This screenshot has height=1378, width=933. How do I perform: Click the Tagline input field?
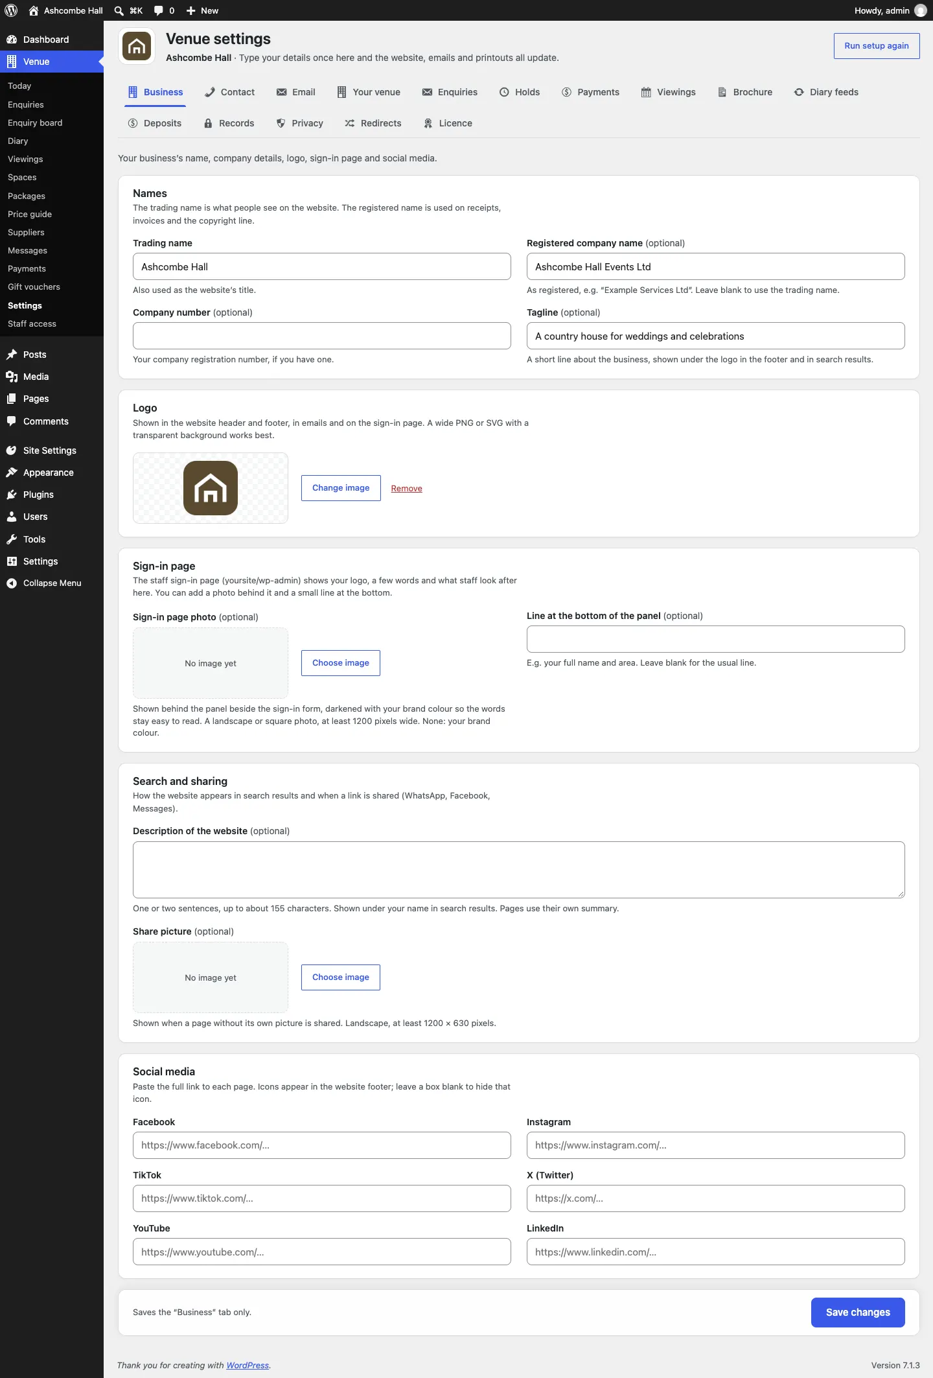click(x=715, y=336)
